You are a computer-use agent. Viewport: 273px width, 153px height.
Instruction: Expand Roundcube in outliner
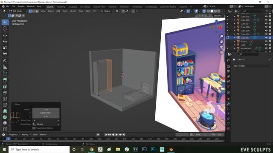(235, 48)
